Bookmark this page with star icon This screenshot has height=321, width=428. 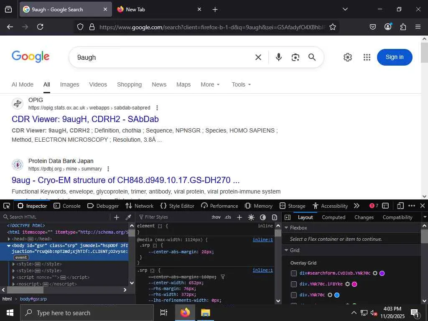(x=332, y=27)
